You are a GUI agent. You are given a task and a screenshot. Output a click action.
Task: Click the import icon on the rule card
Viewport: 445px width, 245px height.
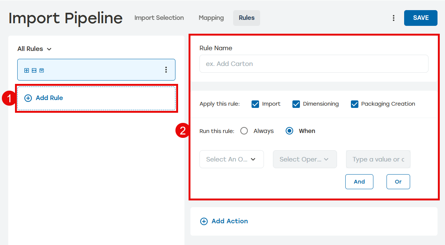27,70
